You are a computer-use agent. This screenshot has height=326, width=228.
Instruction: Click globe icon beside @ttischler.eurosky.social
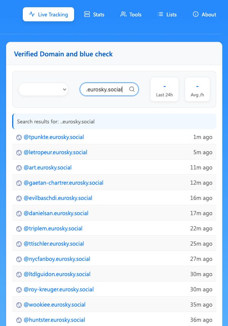[19, 244]
